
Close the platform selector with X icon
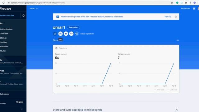pos(55,34)
